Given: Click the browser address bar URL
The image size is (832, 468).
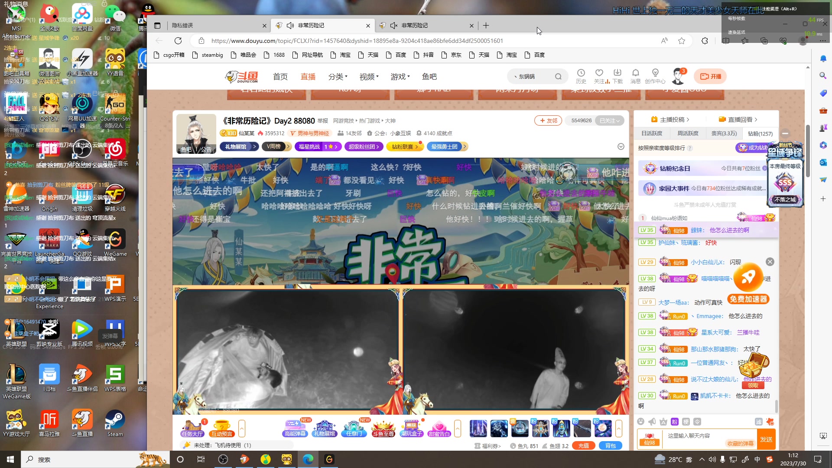Looking at the screenshot, I should [357, 41].
